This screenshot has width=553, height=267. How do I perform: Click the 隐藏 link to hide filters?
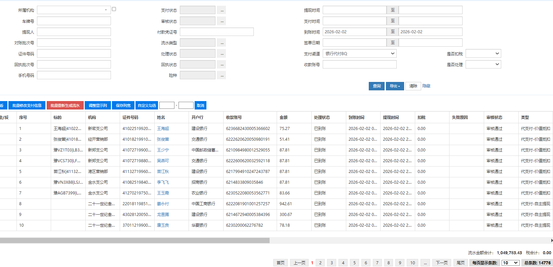[426, 86]
